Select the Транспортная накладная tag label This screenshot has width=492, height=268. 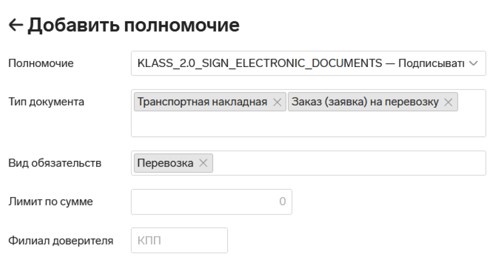click(202, 102)
